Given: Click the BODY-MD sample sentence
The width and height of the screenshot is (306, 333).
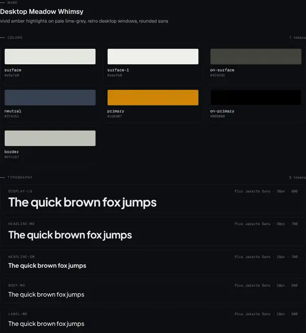Looking at the screenshot, I should pyautogui.click(x=46, y=295).
